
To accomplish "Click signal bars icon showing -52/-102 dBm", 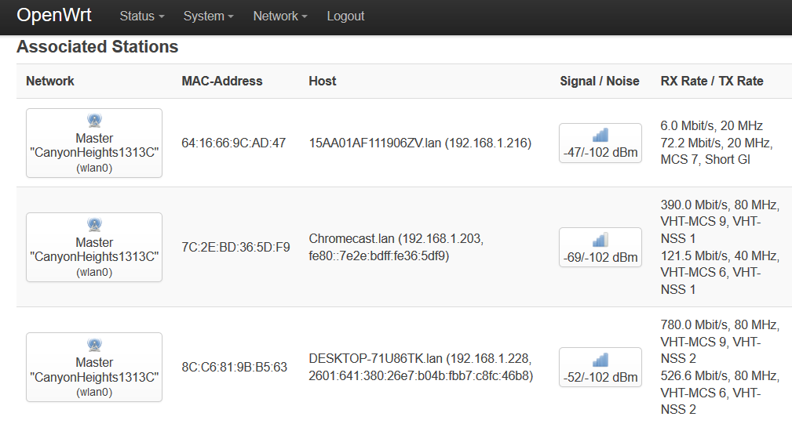I will point(600,359).
